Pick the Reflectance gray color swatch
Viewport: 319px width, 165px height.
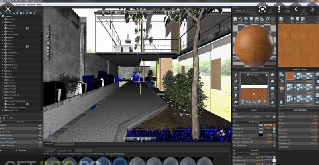(261, 128)
